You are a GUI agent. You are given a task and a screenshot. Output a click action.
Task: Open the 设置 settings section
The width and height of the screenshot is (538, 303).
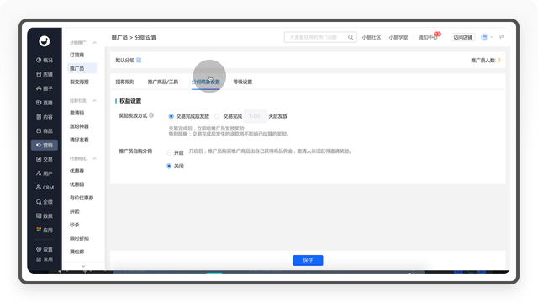pyautogui.click(x=45, y=249)
